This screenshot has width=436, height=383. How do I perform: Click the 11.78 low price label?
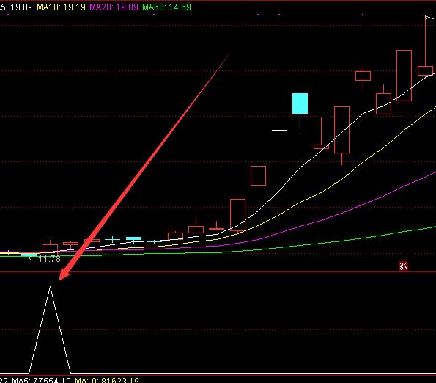point(49,259)
